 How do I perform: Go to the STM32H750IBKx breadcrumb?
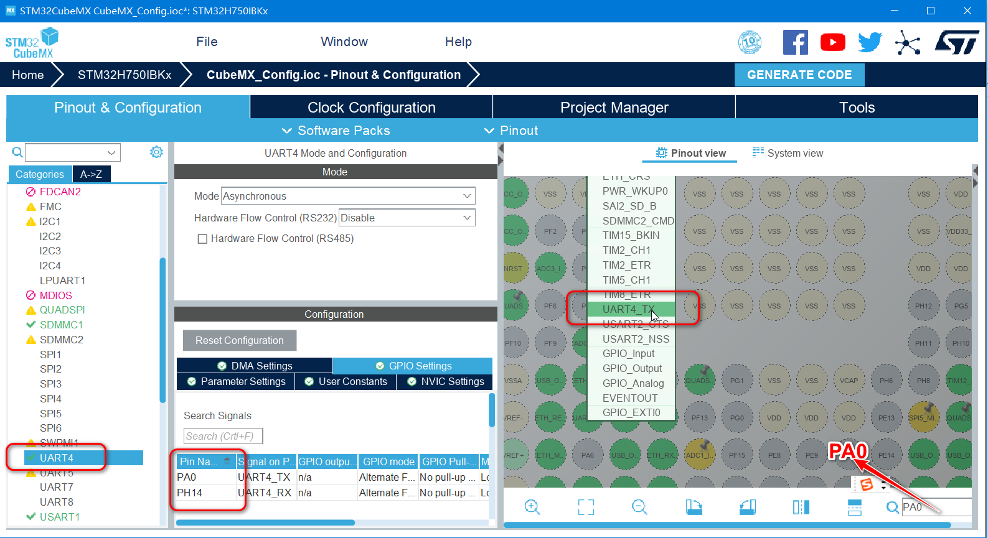point(125,75)
